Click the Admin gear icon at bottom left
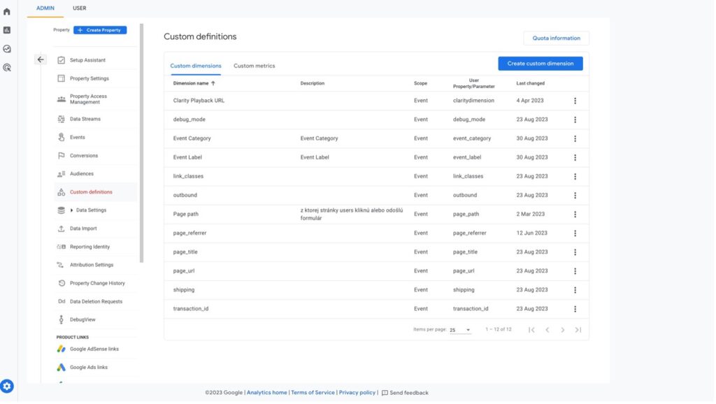Viewport: 716px width, 404px height. (x=7, y=386)
